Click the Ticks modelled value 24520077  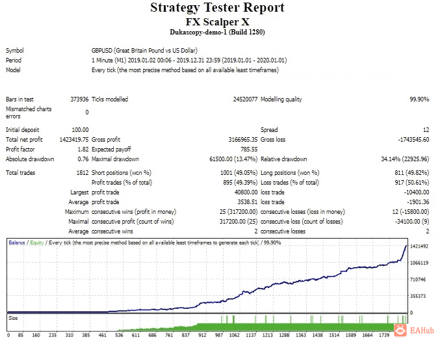245,99
